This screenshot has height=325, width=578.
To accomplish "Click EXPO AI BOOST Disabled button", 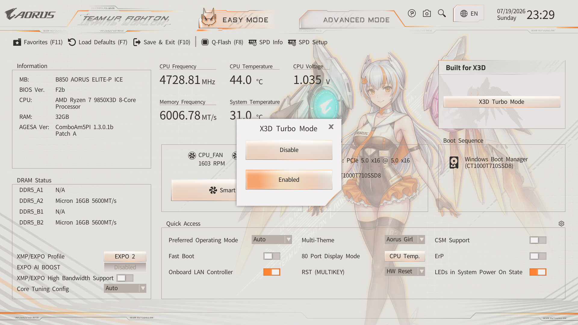I will click(125, 267).
